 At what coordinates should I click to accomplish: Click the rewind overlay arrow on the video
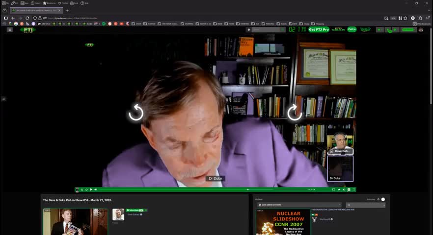pos(136,113)
